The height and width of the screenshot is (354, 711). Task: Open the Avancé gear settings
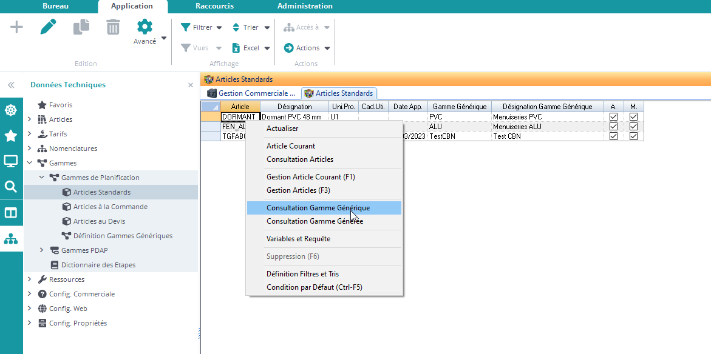click(x=145, y=32)
